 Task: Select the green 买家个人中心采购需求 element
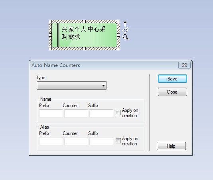click(84, 35)
